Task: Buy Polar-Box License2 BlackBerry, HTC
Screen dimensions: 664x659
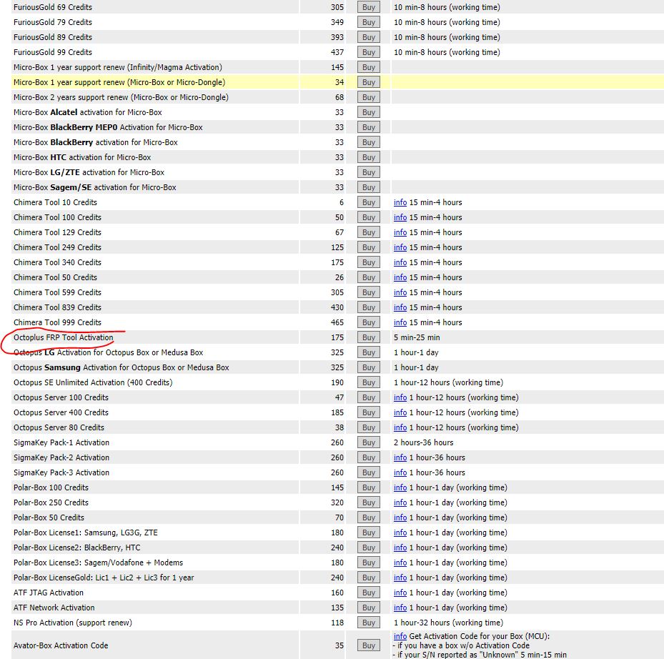Action: pos(368,547)
